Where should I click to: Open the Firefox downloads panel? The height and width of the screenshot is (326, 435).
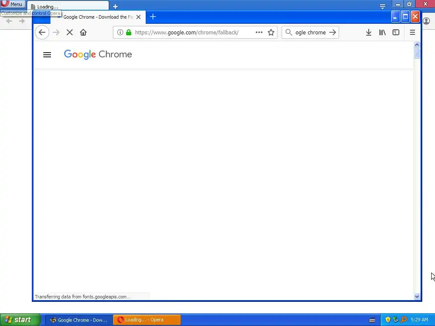tap(369, 32)
